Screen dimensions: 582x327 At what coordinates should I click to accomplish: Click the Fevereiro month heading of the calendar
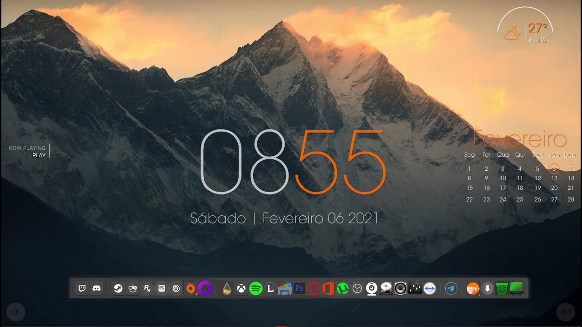pyautogui.click(x=520, y=139)
